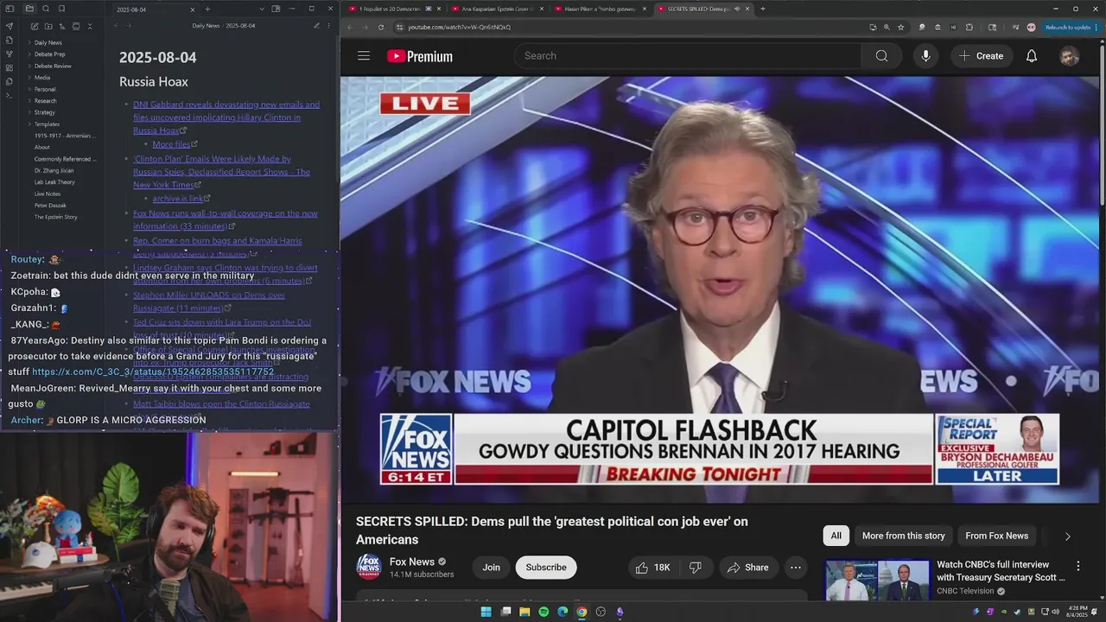
Task: Open Obsidian tab list dropdown arrow
Action: (262, 9)
